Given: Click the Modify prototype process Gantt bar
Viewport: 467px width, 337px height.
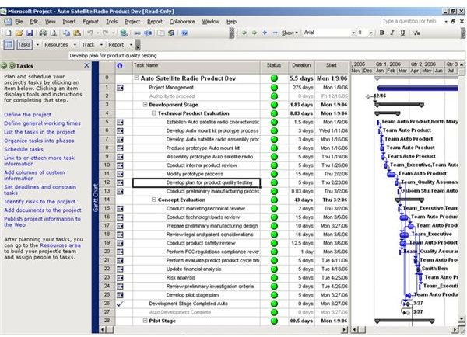Looking at the screenshot, I should pyautogui.click(x=391, y=174).
